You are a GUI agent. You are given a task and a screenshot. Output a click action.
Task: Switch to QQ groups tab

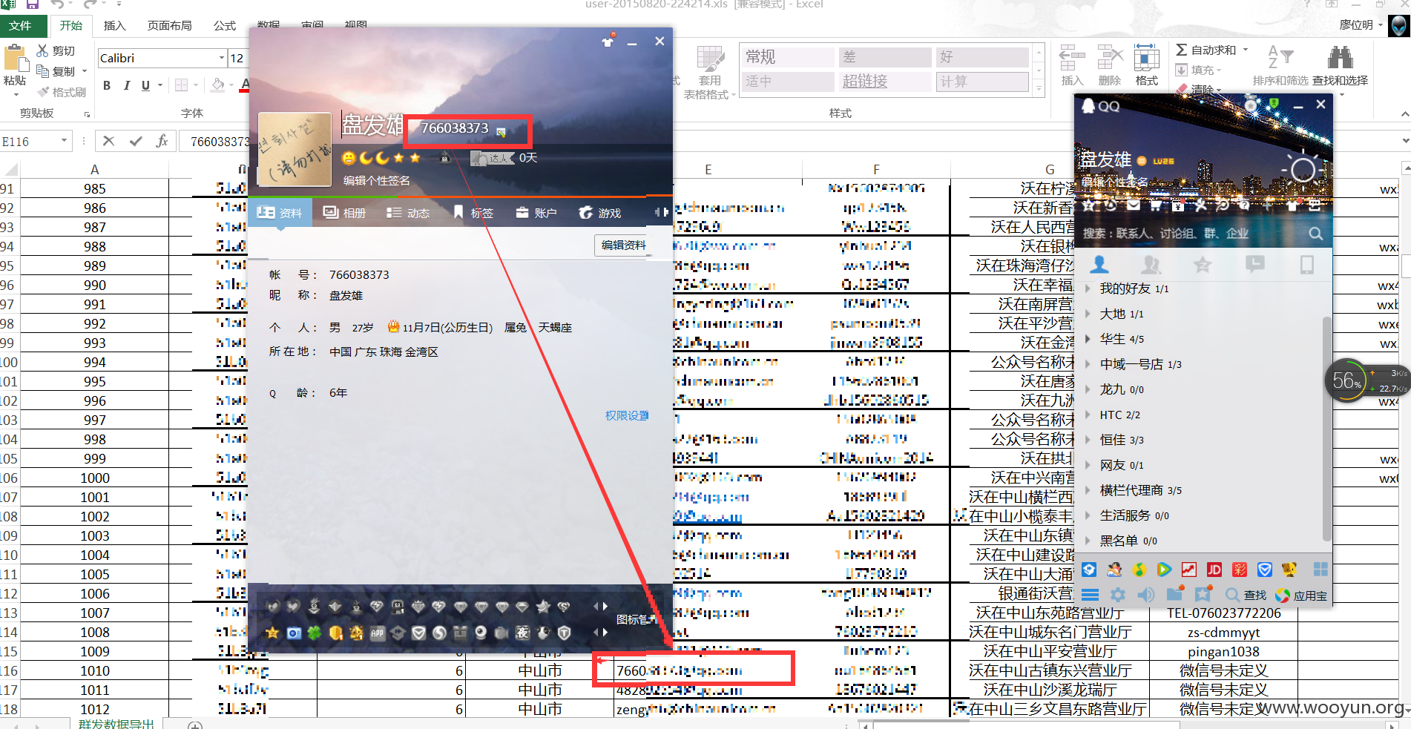[x=1151, y=264]
